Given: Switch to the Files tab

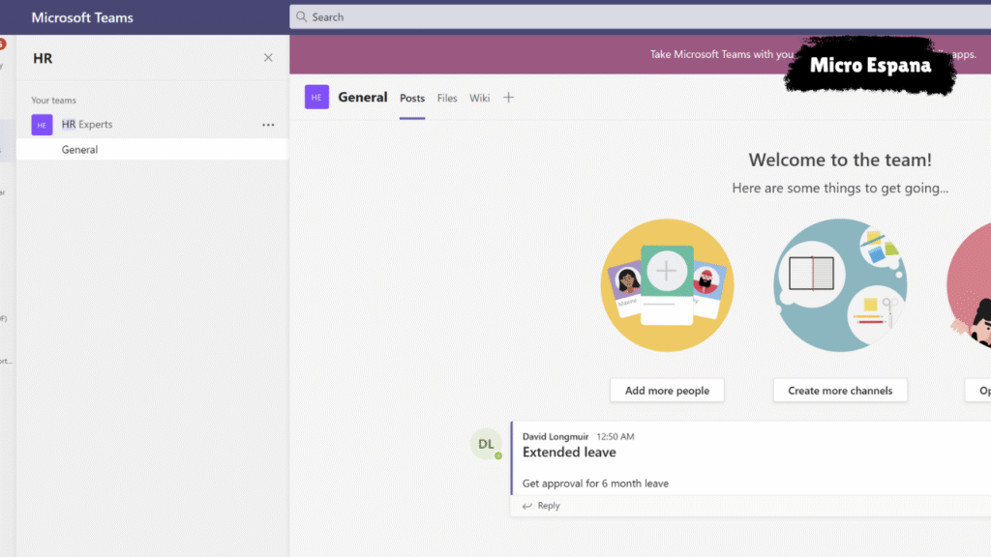Looking at the screenshot, I should (447, 98).
